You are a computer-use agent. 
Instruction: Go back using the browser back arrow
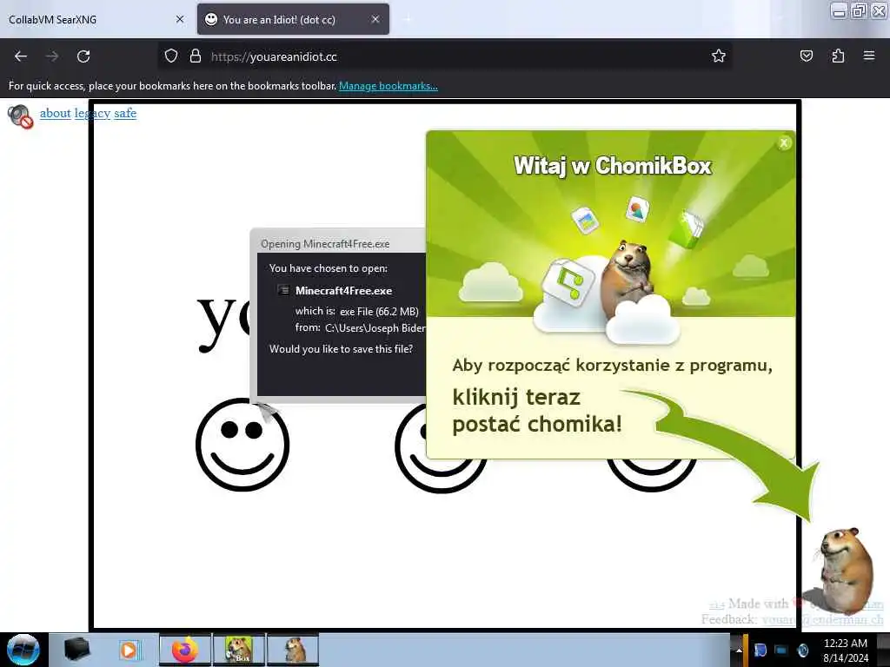(x=21, y=56)
